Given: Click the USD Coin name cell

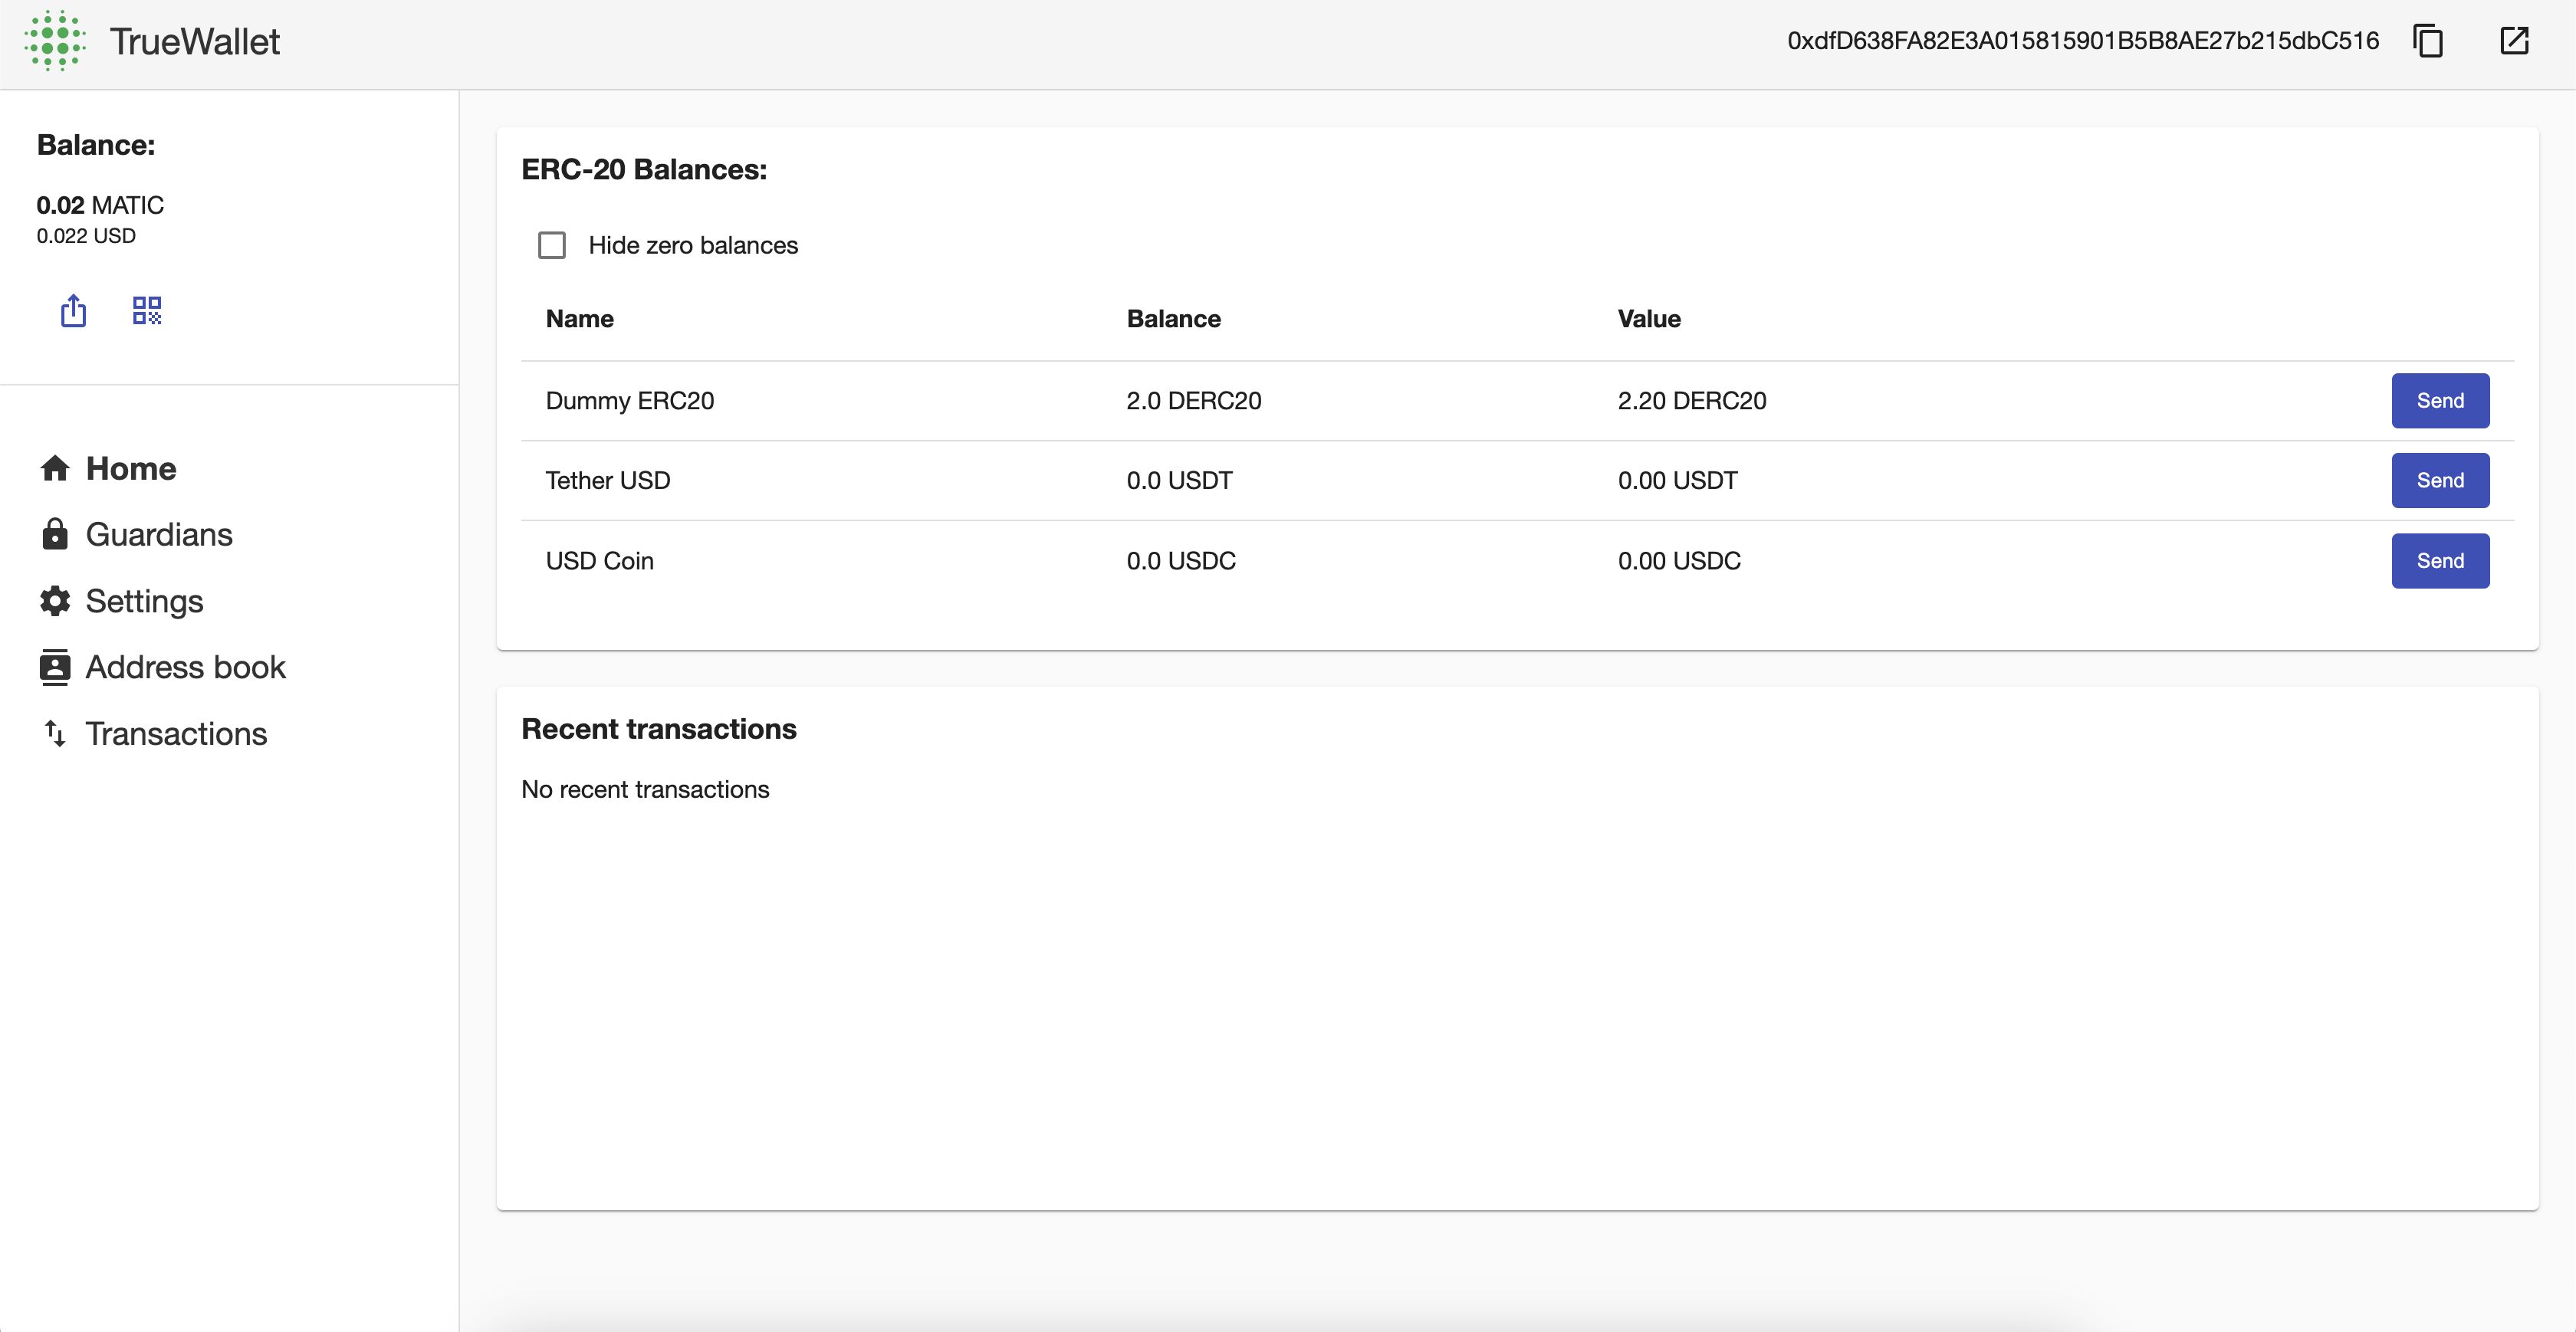Looking at the screenshot, I should point(600,561).
